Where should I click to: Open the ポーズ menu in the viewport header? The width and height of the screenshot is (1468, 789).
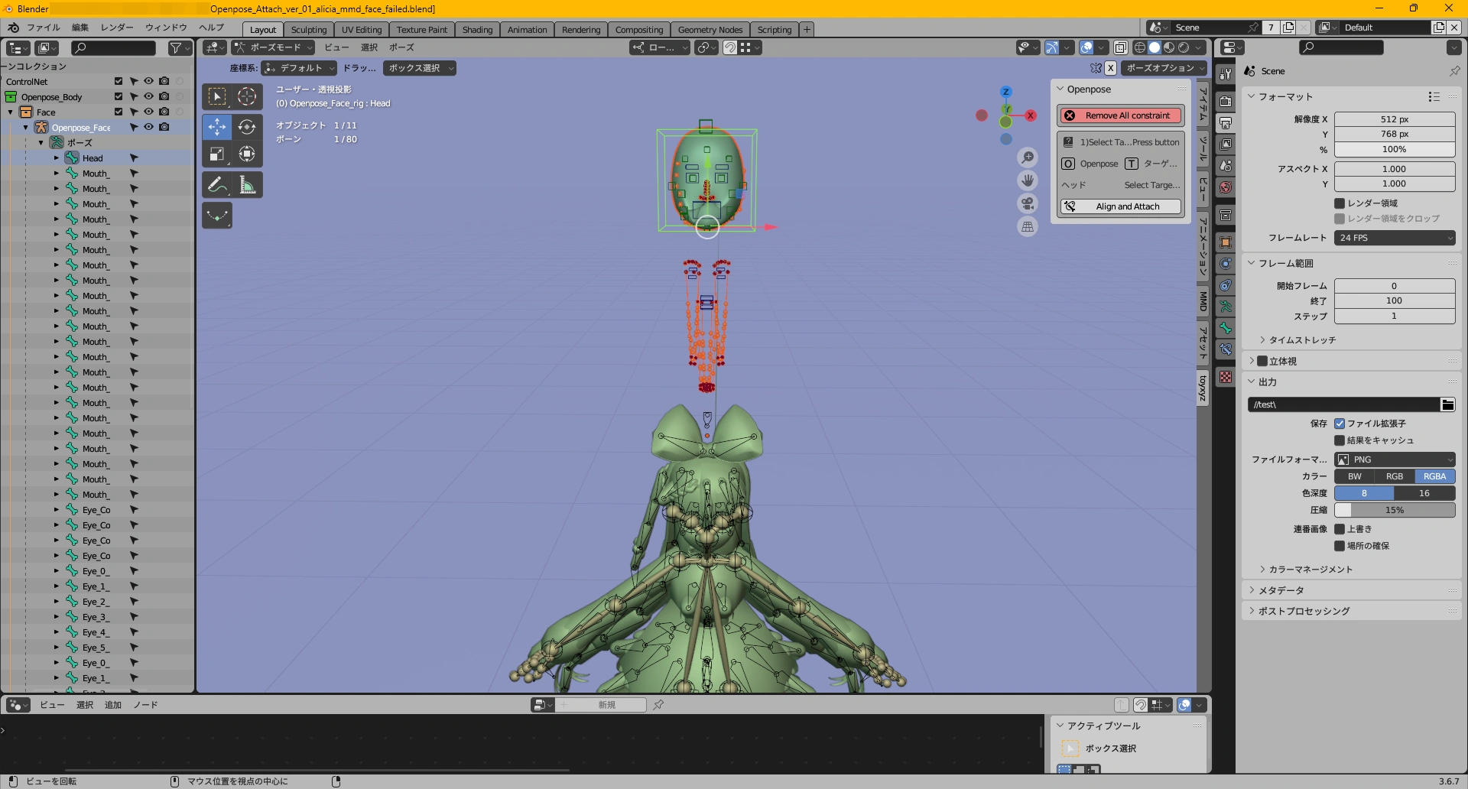(x=401, y=47)
